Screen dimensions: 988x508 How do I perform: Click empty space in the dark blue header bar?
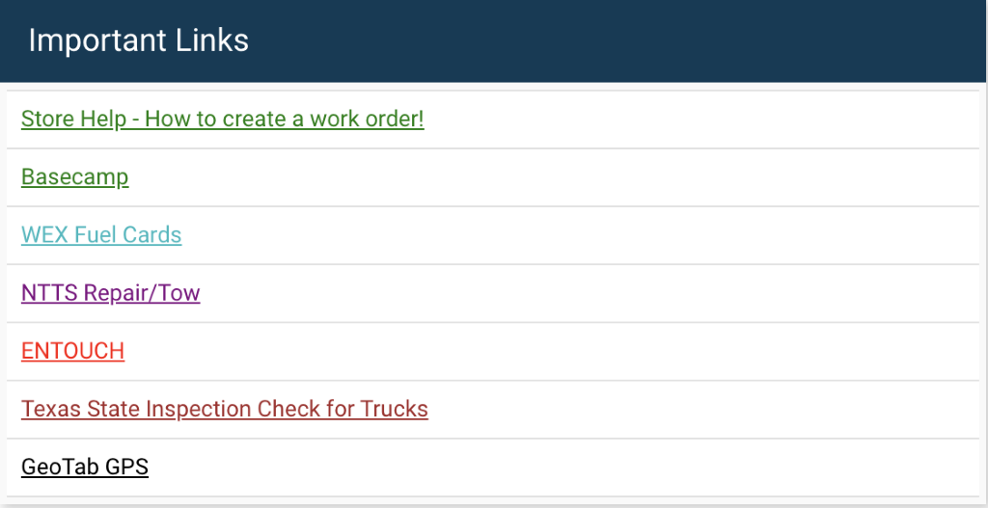tap(627, 40)
